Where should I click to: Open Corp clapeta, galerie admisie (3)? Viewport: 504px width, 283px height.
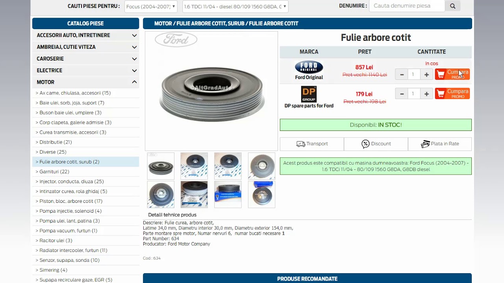pos(74,123)
